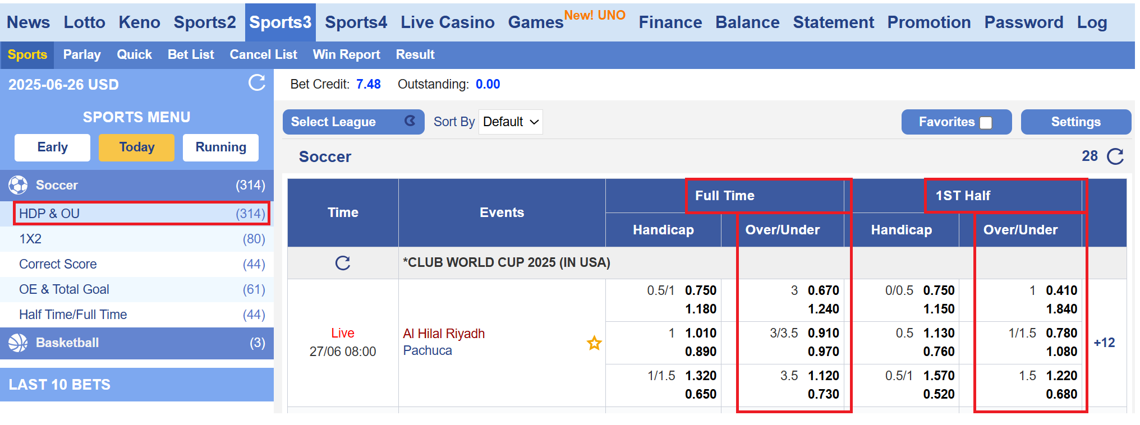
Task: Open Parlay in the sub-menu
Action: [x=82, y=55]
